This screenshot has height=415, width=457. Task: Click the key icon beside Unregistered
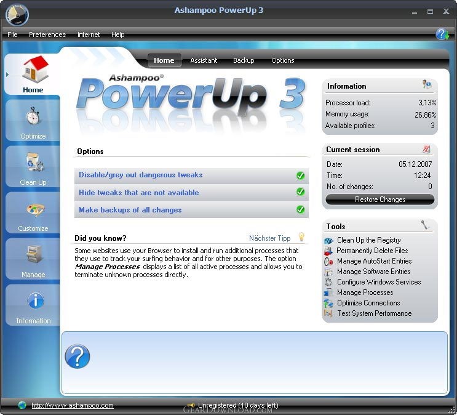click(191, 405)
